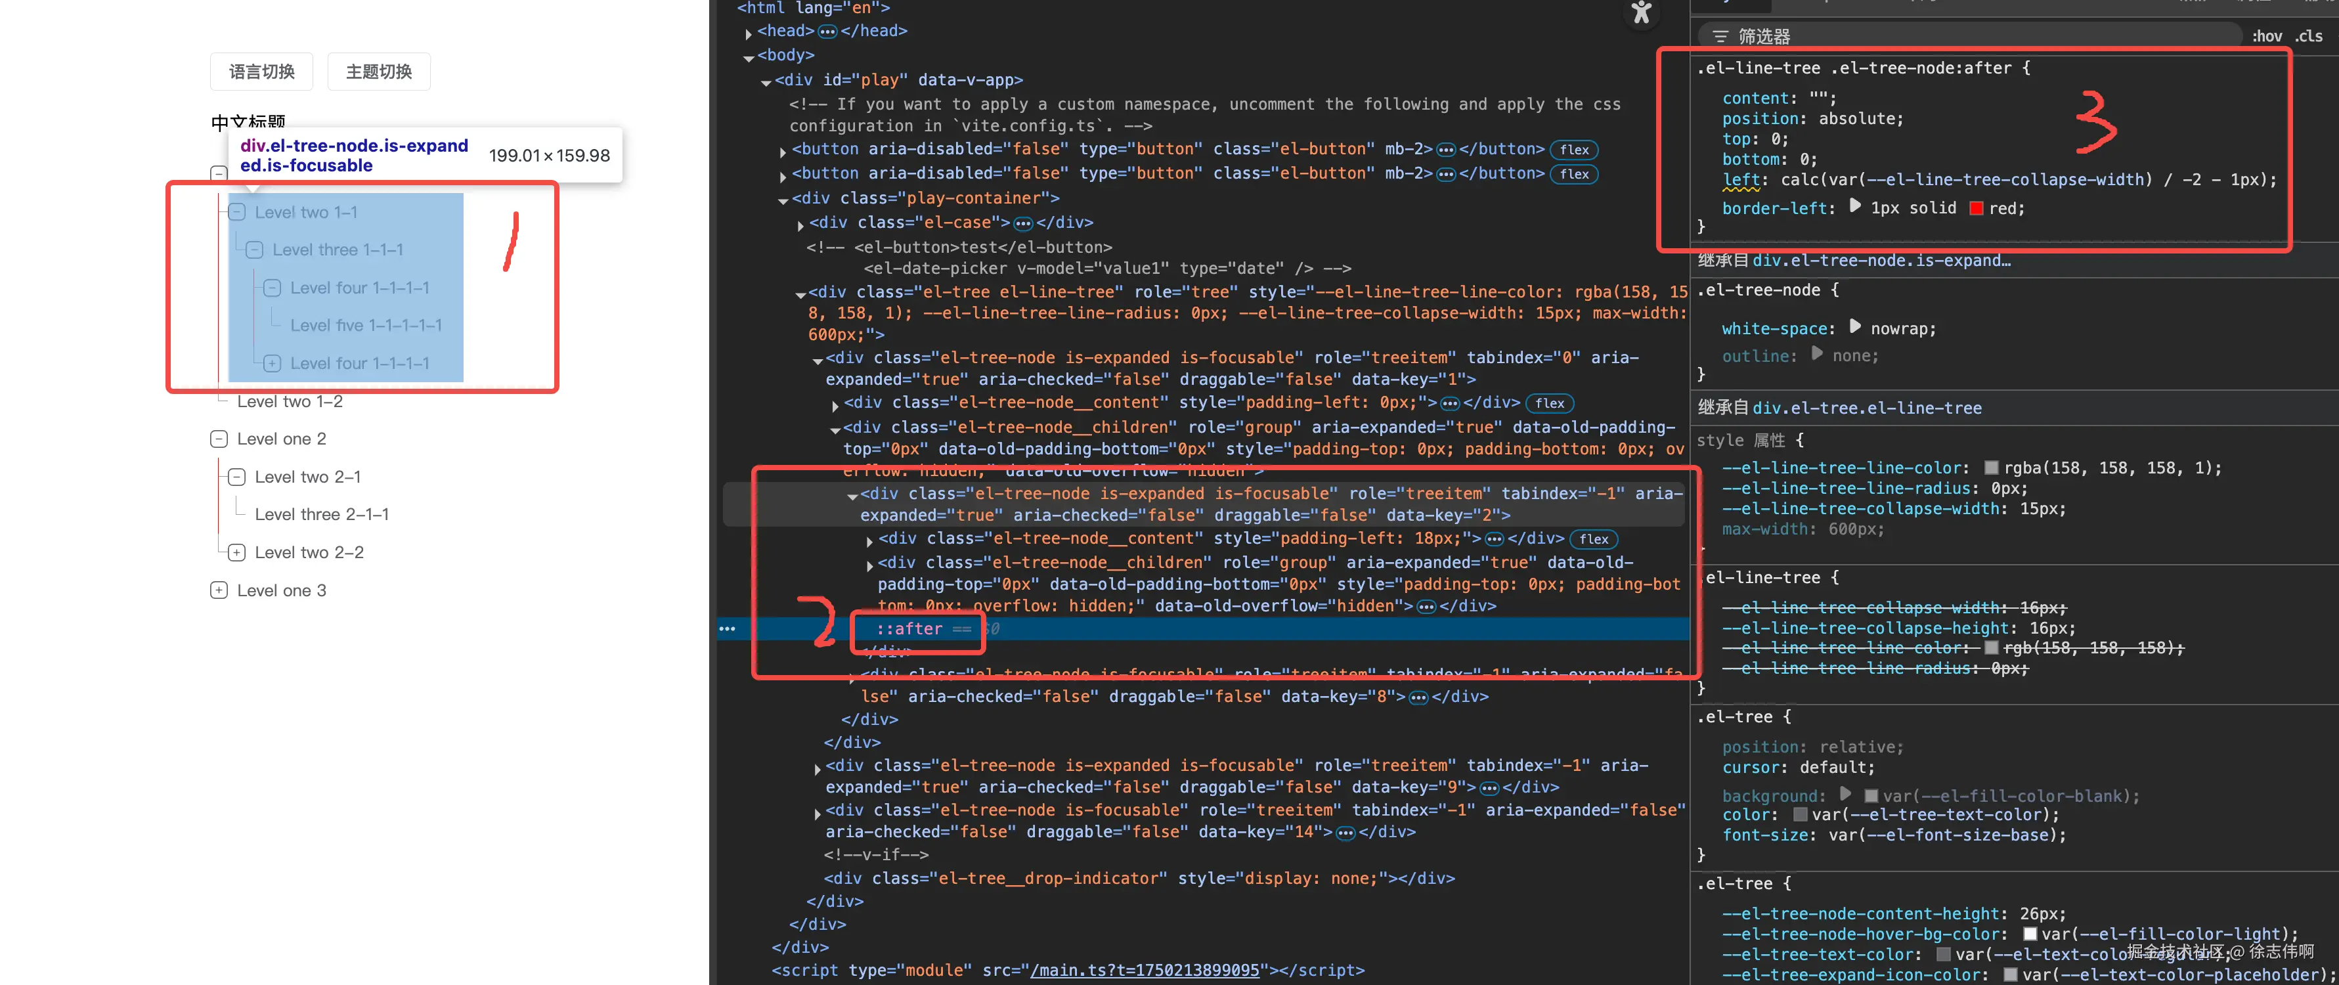Click the accessibility figure icon in DOM panel
This screenshot has width=2339, height=985.
click(x=1641, y=12)
